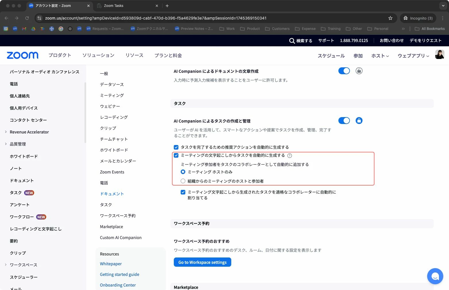Click the デモをリクエスト link
The image size is (449, 290).
426,41
